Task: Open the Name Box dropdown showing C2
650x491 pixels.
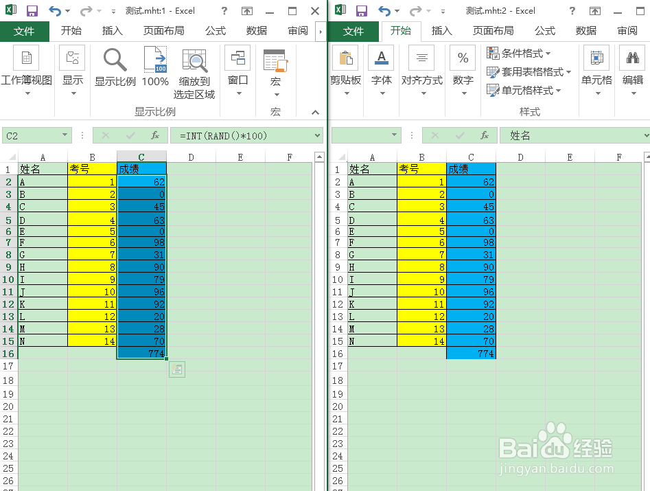Action: coord(65,135)
